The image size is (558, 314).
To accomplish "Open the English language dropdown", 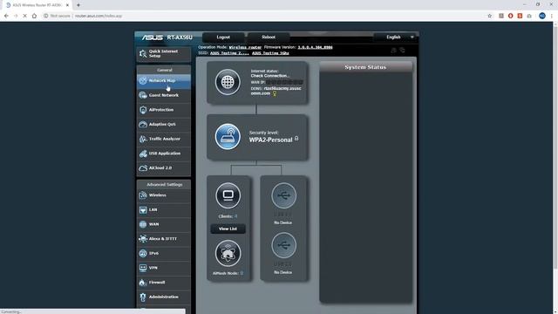I will click(396, 37).
